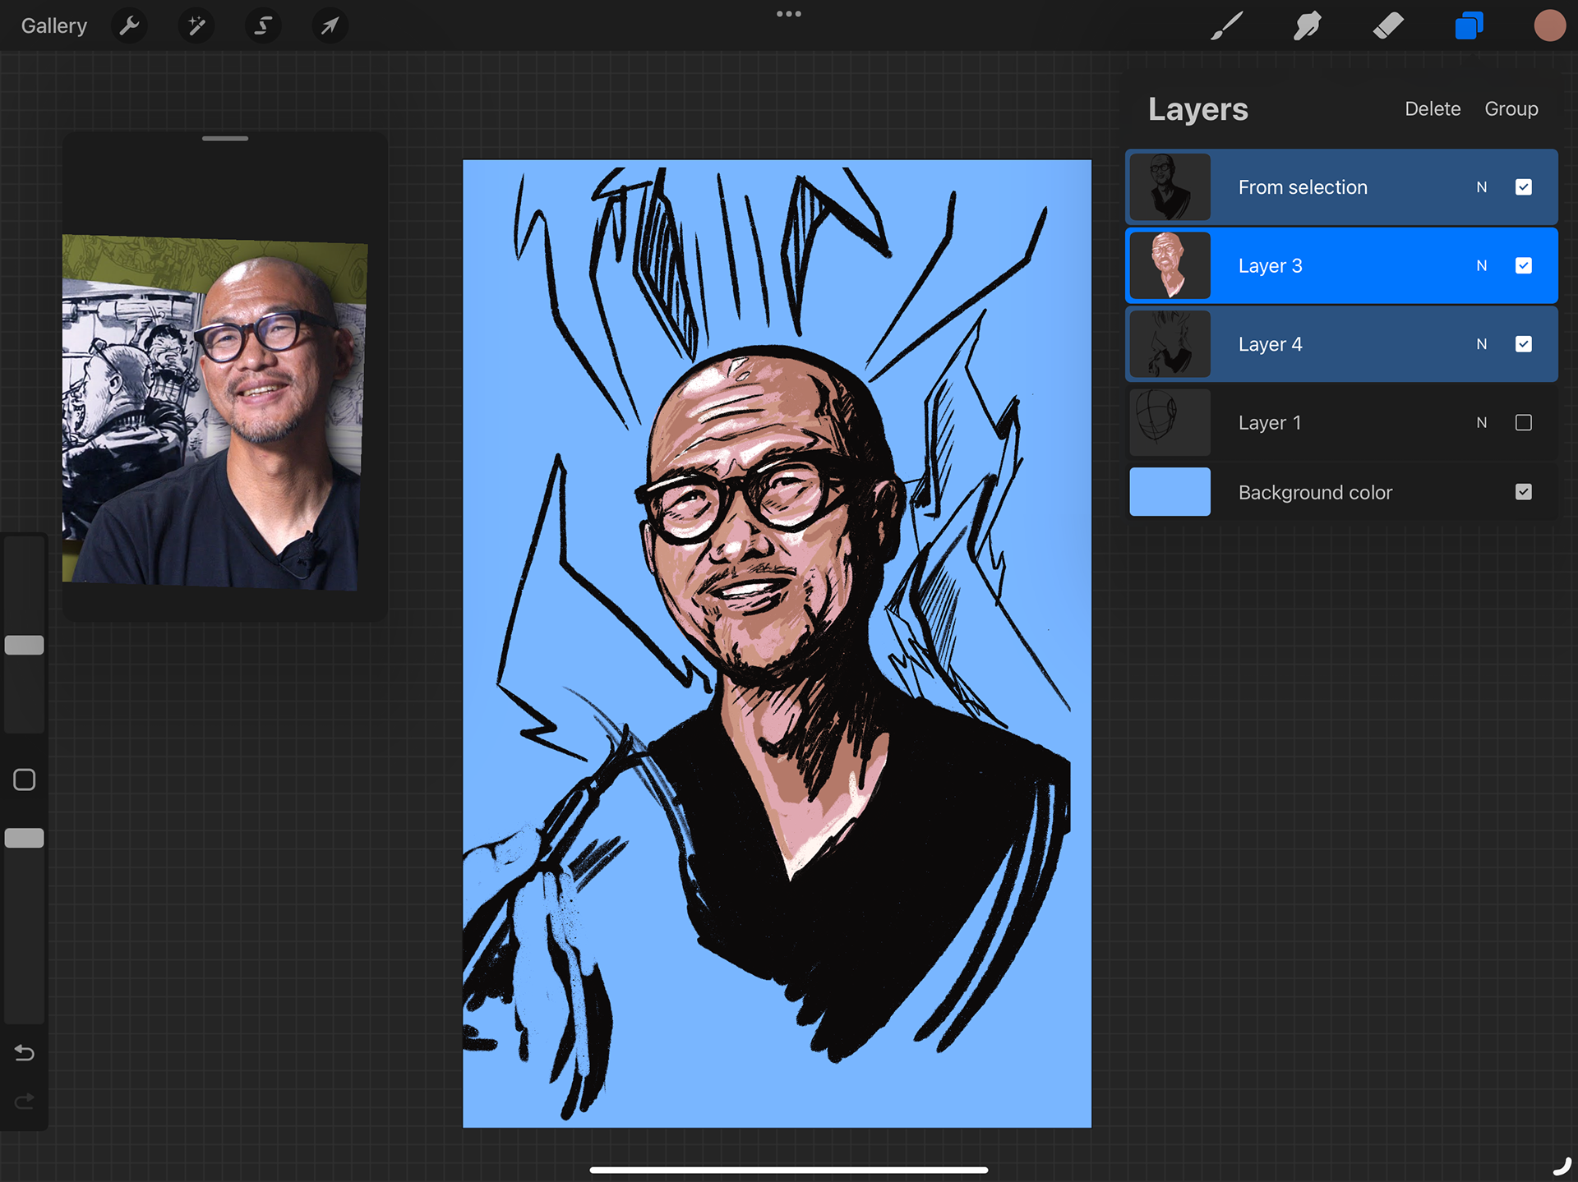Tap the undo arrow
The height and width of the screenshot is (1182, 1578).
coord(25,1053)
